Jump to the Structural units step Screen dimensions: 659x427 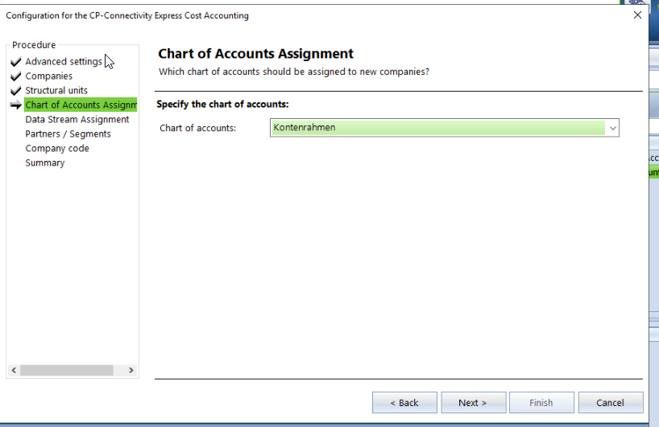[x=56, y=91]
